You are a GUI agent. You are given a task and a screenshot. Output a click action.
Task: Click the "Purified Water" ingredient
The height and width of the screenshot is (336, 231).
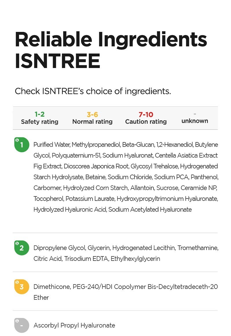coord(52,145)
